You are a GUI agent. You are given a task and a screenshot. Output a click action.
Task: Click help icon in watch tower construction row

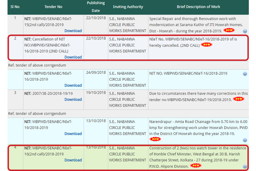(245, 167)
